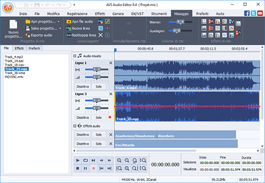The width and height of the screenshot is (265, 183).
Task: Open the quick access toolbar customize arrow
Action: pyautogui.click(x=74, y=5)
